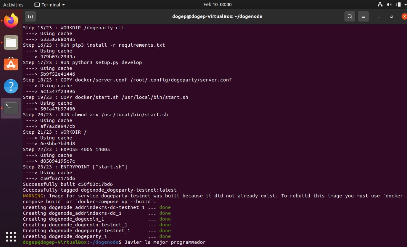The image size is (407, 247).
Task: Select hash 'ac1547f23996'
Action: [x=58, y=91]
